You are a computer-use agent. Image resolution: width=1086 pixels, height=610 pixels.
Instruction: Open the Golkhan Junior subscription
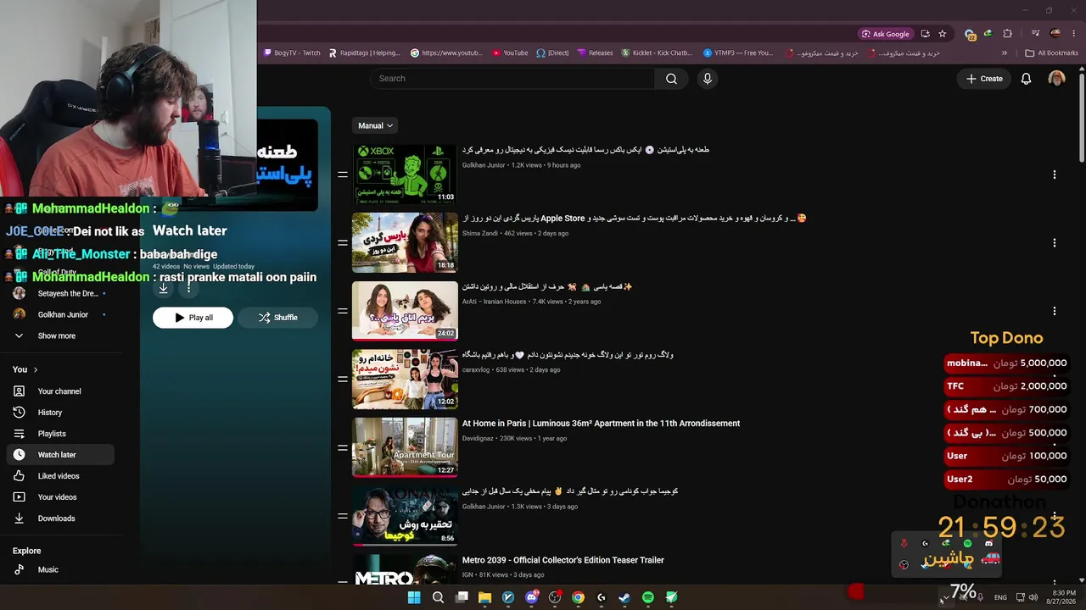[59, 315]
